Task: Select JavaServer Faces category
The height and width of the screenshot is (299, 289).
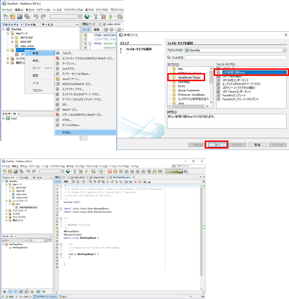Action: [x=189, y=77]
